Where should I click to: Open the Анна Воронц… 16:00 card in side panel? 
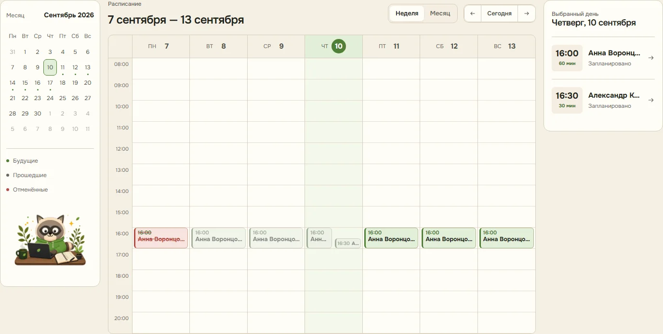pos(603,58)
